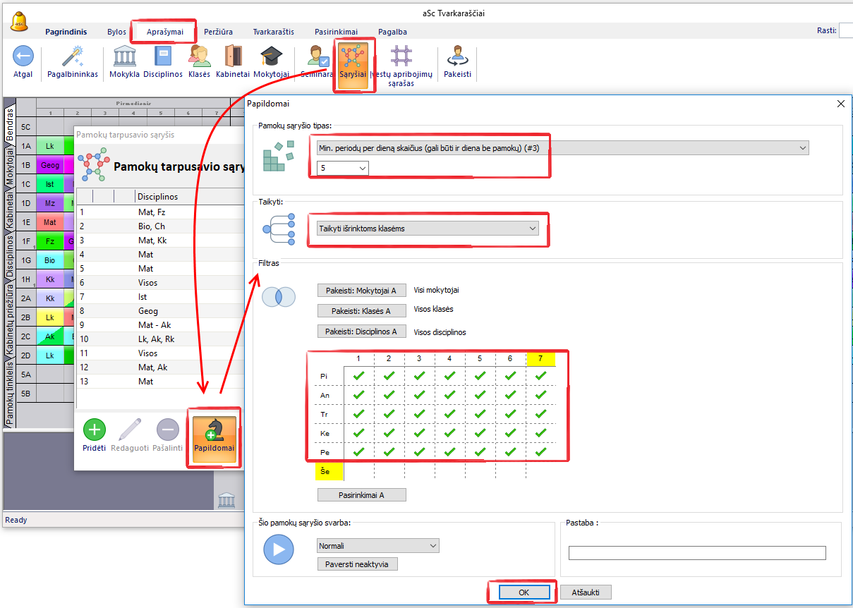Open the Mokytojai graduation cap icon
This screenshot has height=608, width=853.
tap(271, 57)
